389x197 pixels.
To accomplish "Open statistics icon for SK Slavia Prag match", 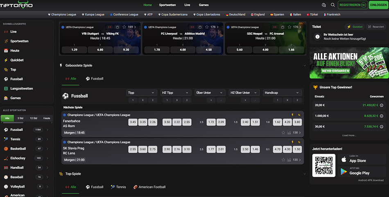I will pyautogui.click(x=289, y=160).
